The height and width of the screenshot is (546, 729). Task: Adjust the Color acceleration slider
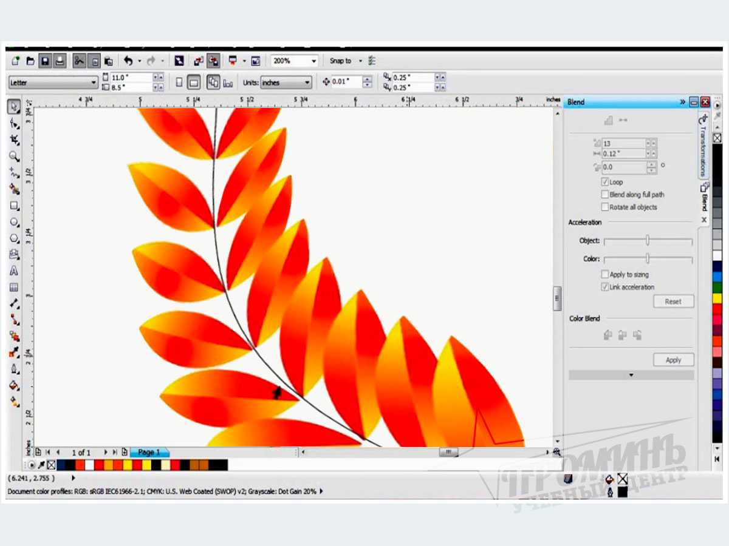coord(648,259)
